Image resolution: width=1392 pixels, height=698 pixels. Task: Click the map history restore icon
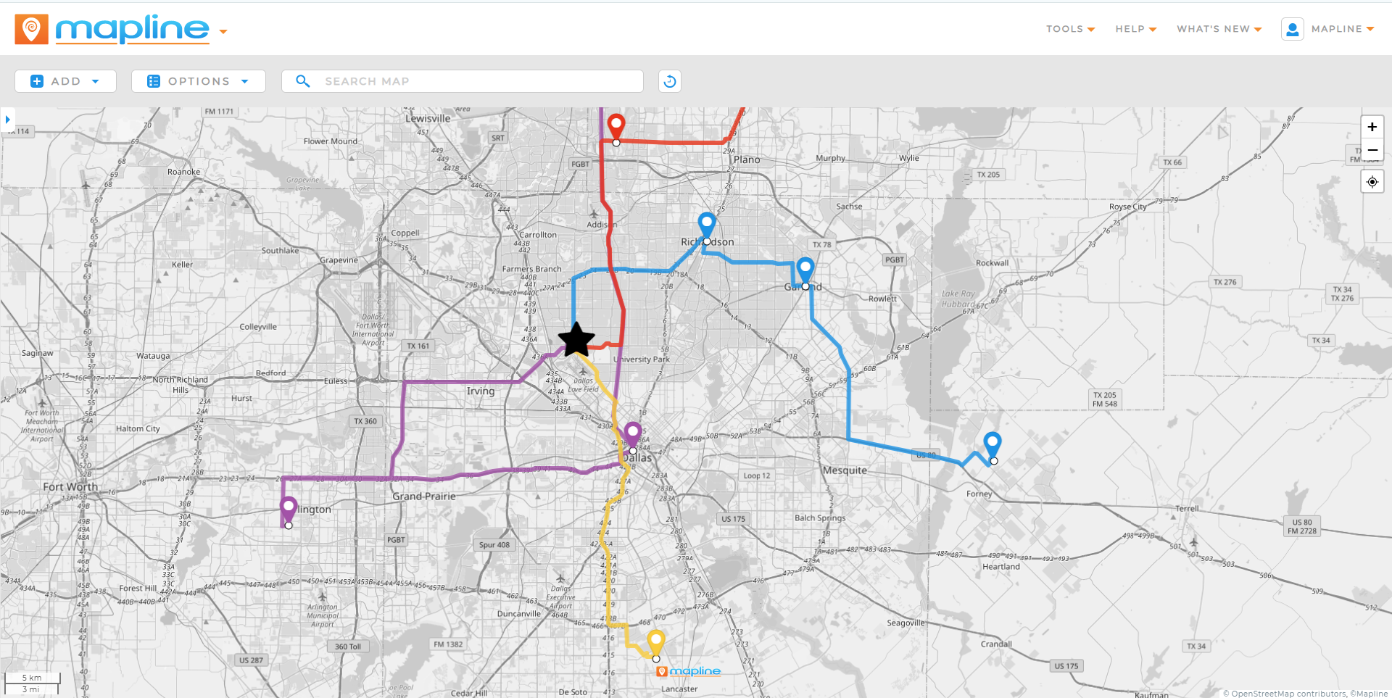pyautogui.click(x=668, y=80)
